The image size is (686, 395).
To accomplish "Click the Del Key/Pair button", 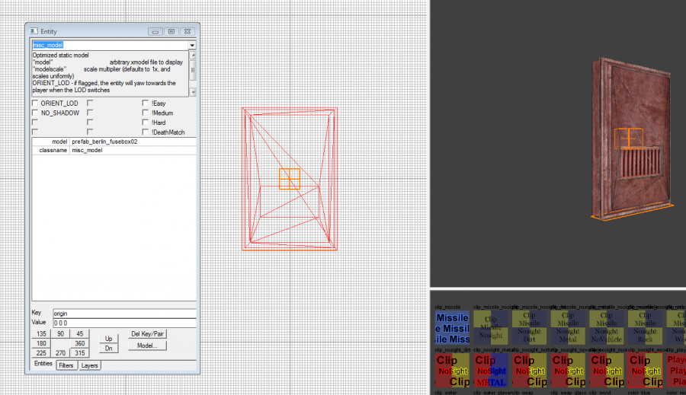I will (x=147, y=333).
